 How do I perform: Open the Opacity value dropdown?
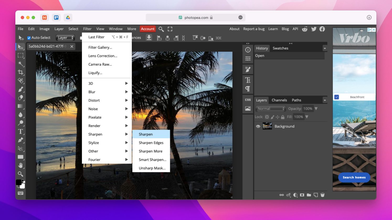point(316,108)
